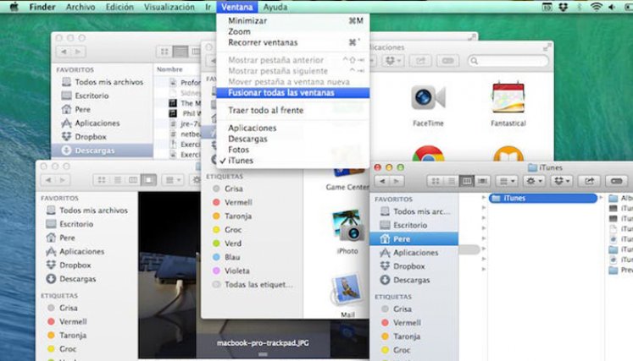Select the checked iTunes window entry

click(x=292, y=161)
